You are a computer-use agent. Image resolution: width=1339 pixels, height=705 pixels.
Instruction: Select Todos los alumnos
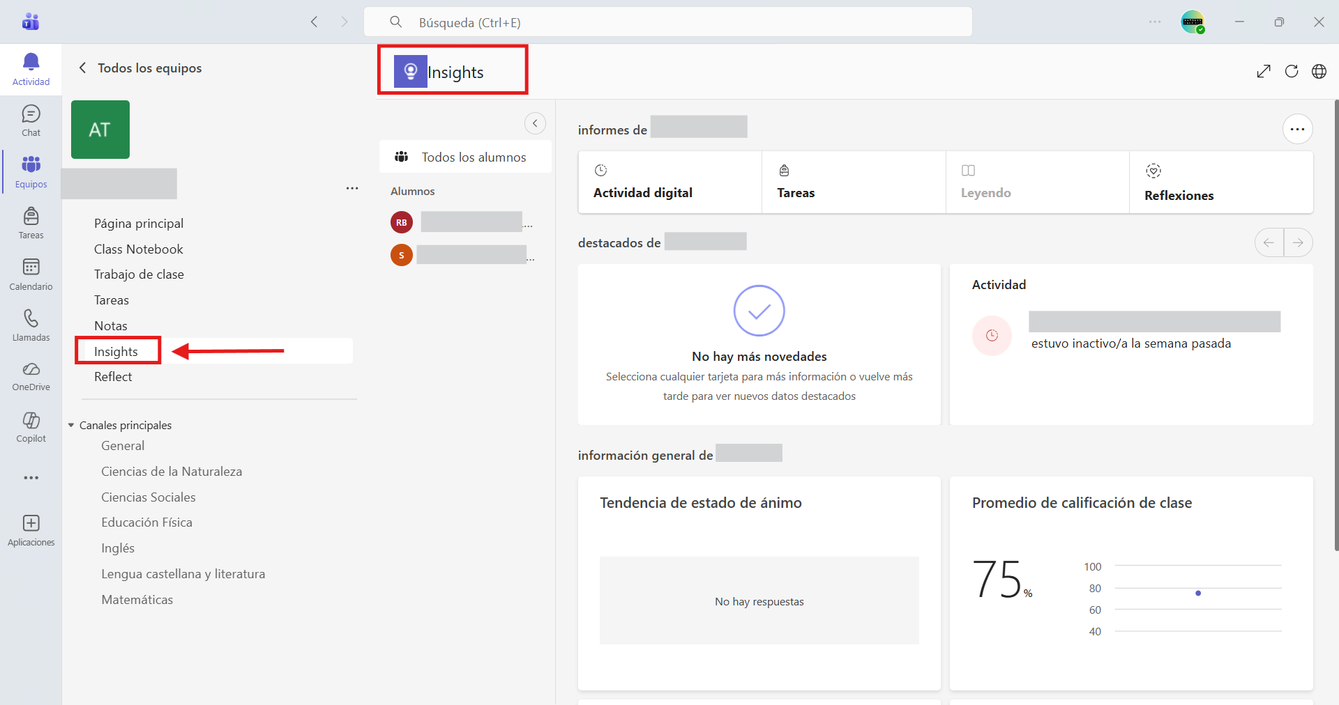click(x=465, y=157)
